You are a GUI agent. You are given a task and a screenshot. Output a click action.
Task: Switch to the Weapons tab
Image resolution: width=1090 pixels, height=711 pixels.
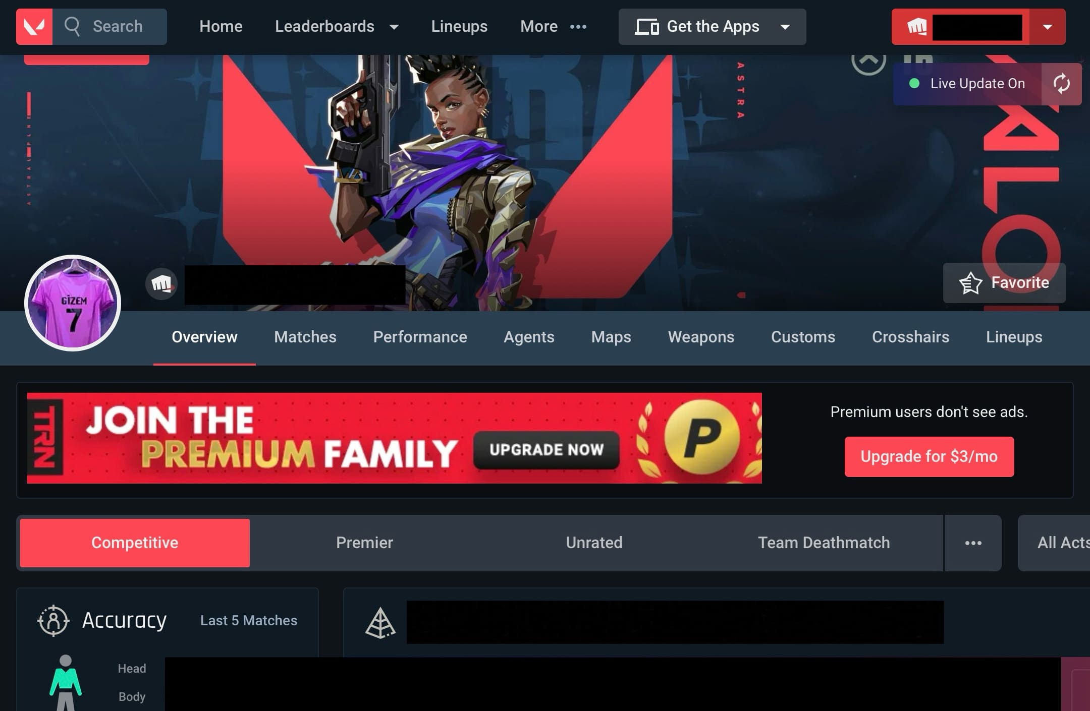[701, 337]
